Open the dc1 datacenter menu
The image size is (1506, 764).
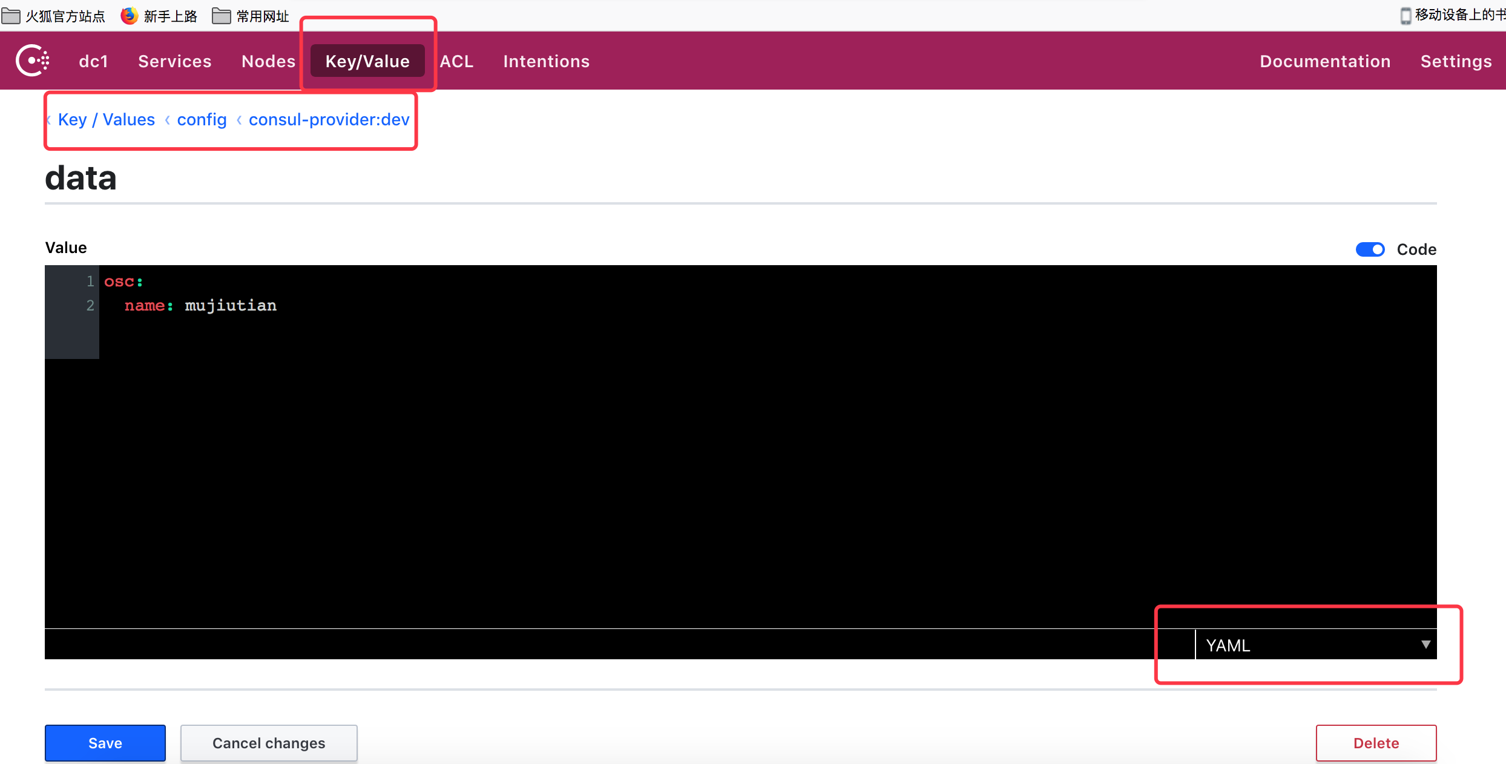(93, 61)
